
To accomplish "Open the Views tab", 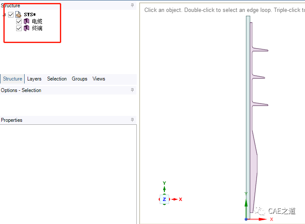I will (99, 79).
